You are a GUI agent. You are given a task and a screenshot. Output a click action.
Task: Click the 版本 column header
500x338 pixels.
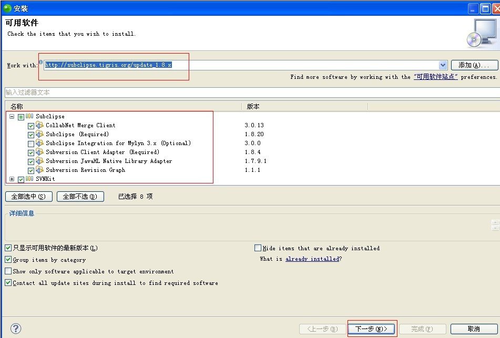click(253, 107)
